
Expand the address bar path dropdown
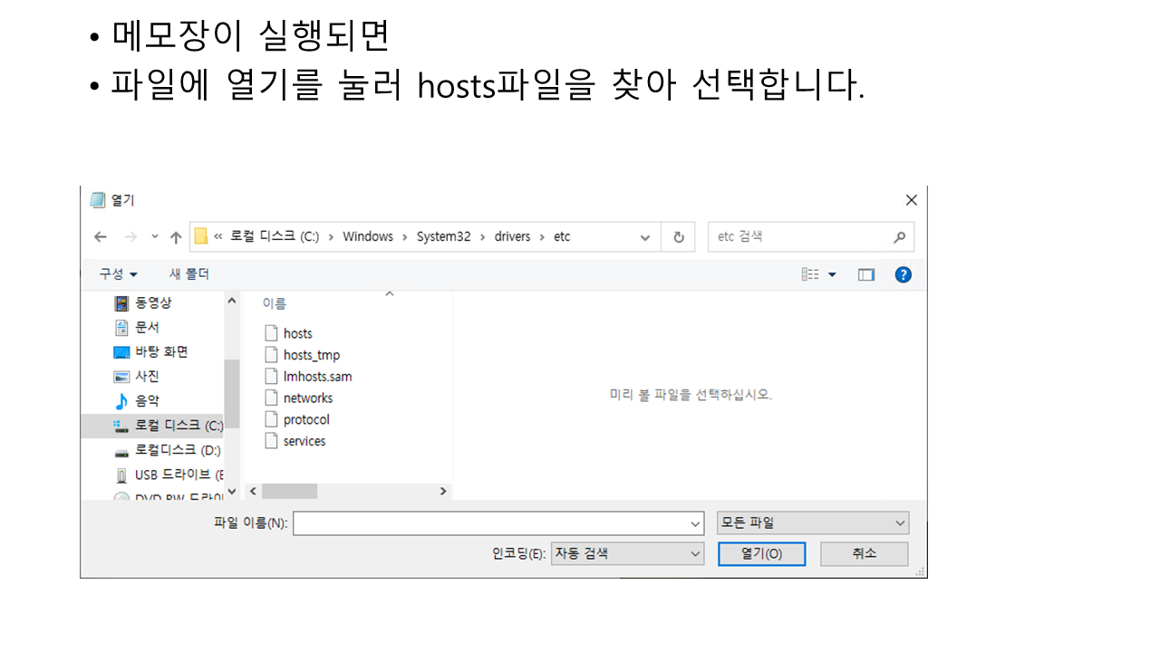coord(644,237)
